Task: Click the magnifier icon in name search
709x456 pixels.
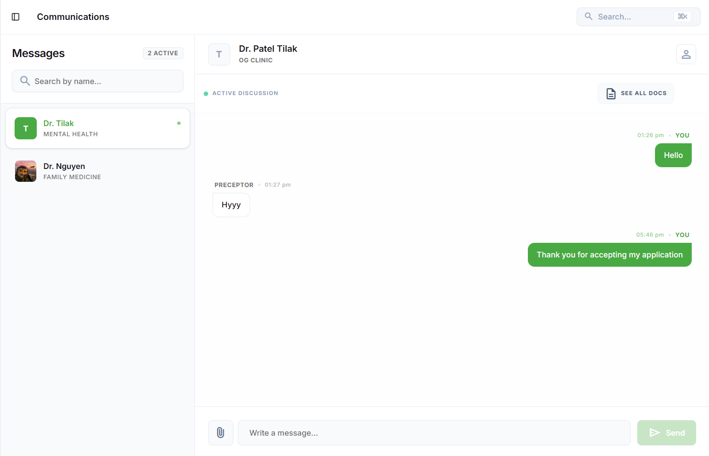Action: coord(25,81)
